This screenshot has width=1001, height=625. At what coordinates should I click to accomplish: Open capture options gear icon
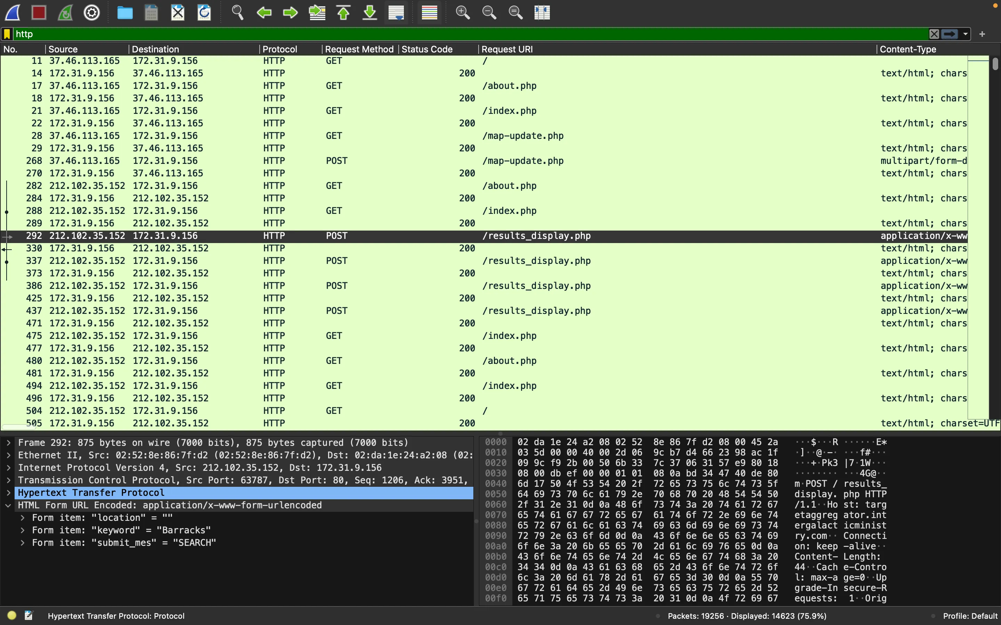pyautogui.click(x=92, y=12)
